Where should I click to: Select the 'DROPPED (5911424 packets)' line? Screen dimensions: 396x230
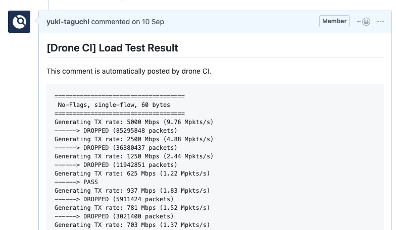tap(114, 199)
